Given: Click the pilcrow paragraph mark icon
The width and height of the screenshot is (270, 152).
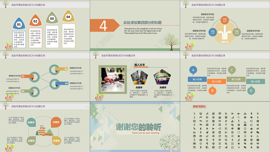Looking at the screenshot, I should tap(207, 144).
